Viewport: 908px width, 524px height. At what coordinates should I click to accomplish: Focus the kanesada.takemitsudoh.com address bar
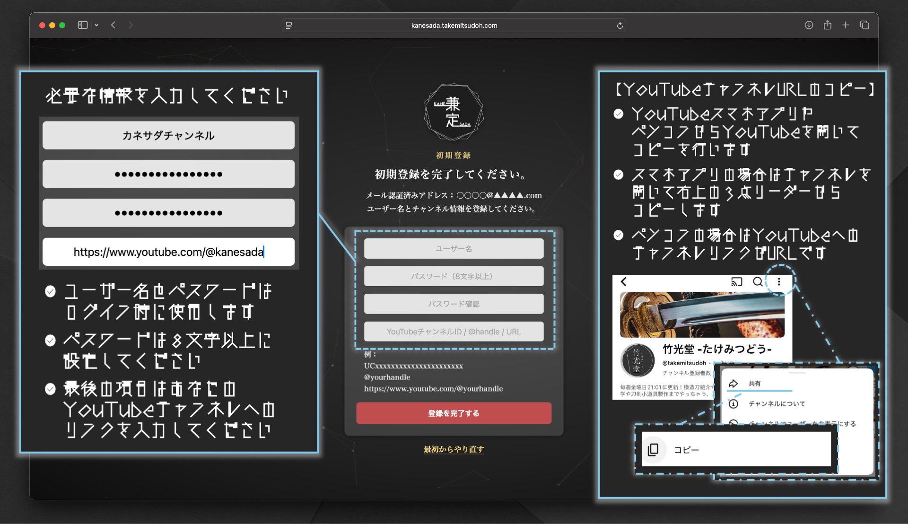454,26
